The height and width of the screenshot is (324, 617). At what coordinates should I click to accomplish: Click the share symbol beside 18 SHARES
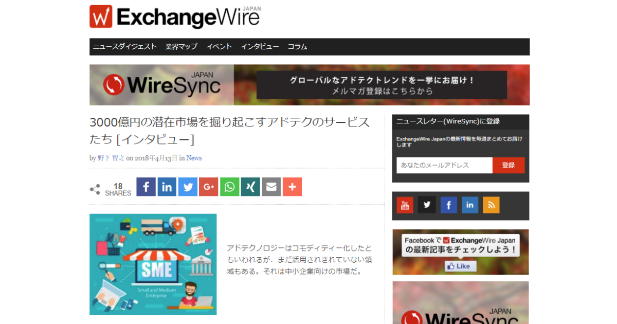[x=95, y=189]
